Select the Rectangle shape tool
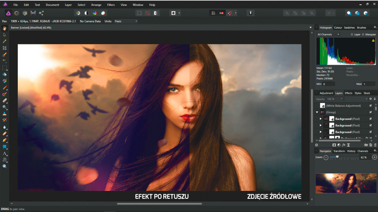The image size is (378, 212). pyautogui.click(x=4, y=147)
